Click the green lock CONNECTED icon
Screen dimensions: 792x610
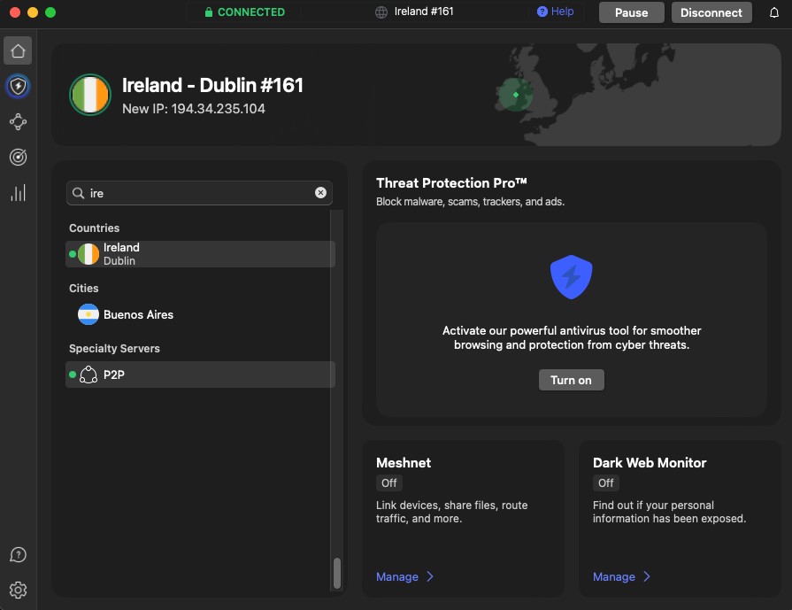coord(209,12)
